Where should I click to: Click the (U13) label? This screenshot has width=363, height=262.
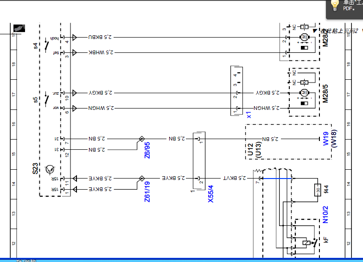pos(258,150)
